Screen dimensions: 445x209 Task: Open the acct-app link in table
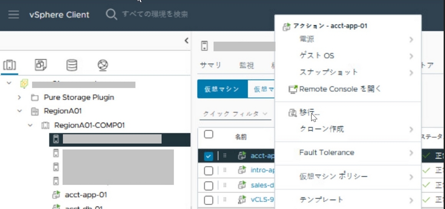coord(262,156)
